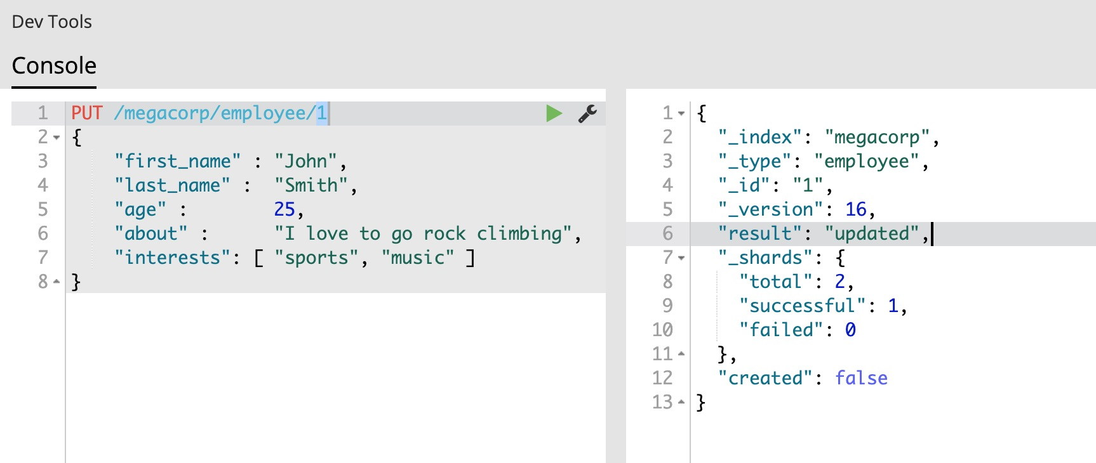The height and width of the screenshot is (463, 1096).
Task: Click the "about" key in request
Action: 151,234
